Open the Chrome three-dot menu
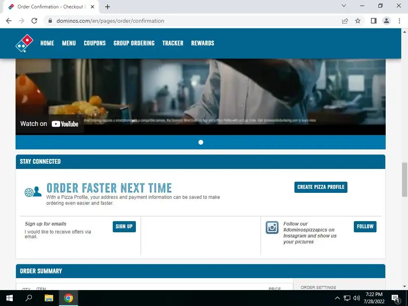 pyautogui.click(x=399, y=21)
